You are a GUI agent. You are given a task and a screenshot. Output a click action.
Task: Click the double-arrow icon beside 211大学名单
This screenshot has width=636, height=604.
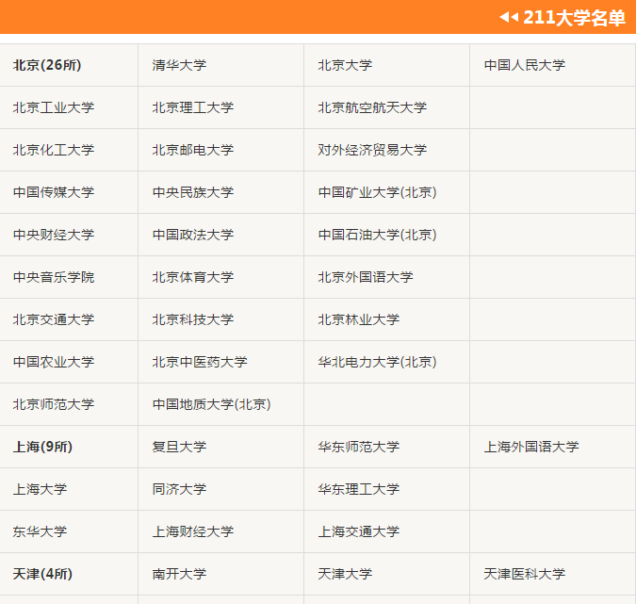[x=509, y=18]
